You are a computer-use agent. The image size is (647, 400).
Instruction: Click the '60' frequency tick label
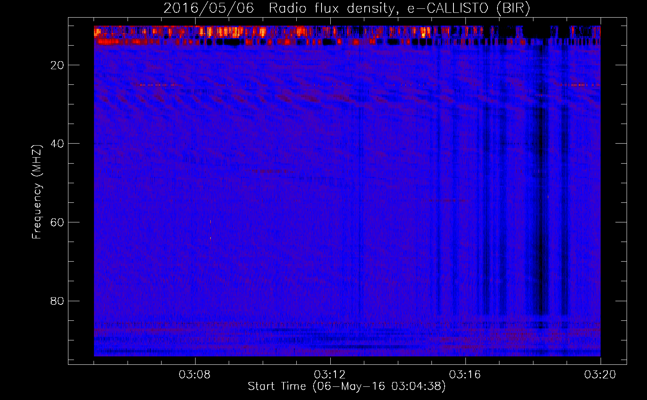point(58,222)
